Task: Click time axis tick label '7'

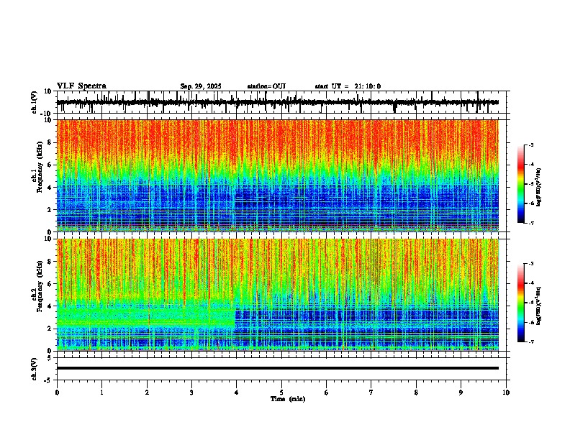Action: [371, 393]
